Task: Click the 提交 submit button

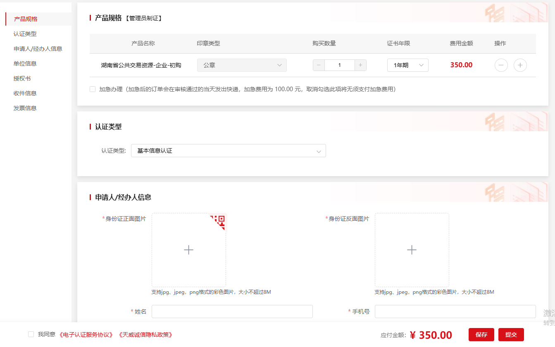Action: pos(511,335)
